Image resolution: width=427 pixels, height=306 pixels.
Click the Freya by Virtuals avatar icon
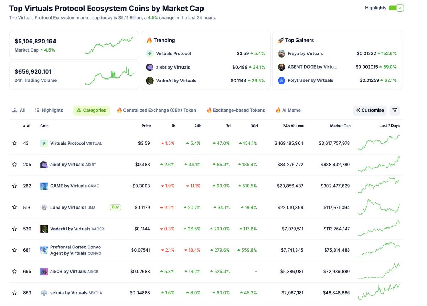(281, 53)
